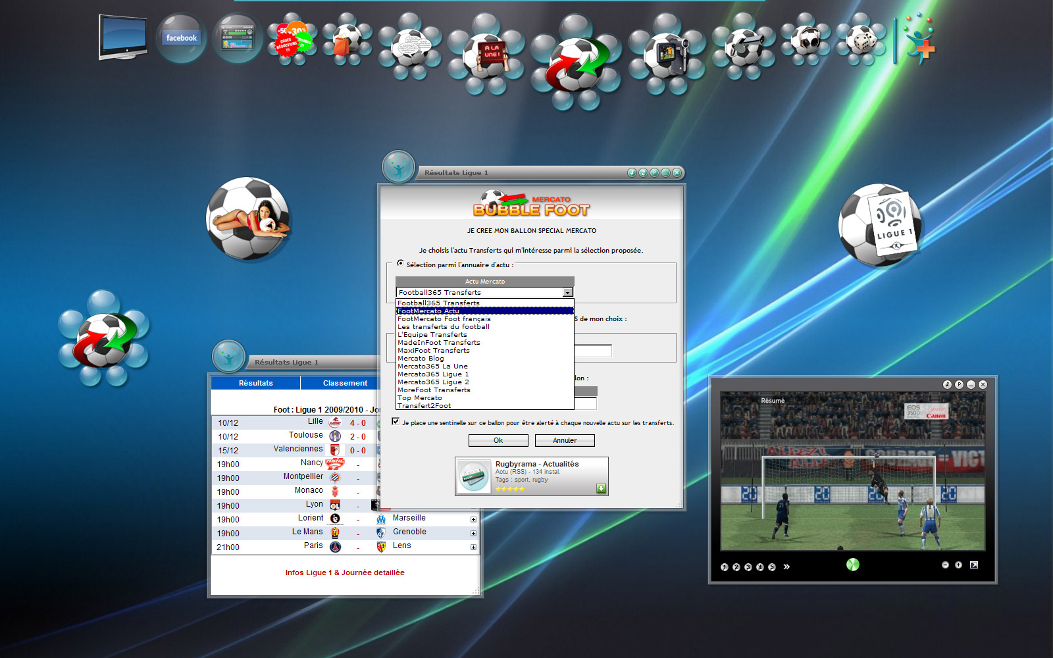Click the bubble logo of the background Résultats Ligue 1 window

click(x=228, y=356)
